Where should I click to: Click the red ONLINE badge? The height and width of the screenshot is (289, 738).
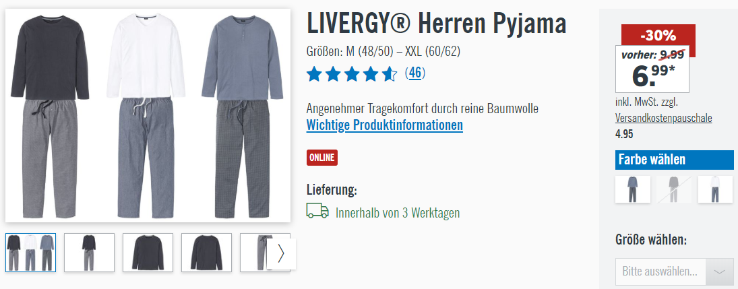pyautogui.click(x=322, y=158)
